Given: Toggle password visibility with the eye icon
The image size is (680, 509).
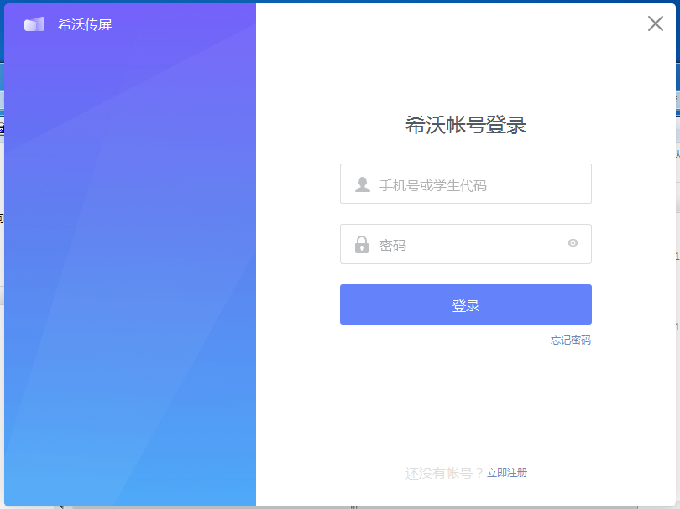Looking at the screenshot, I should point(573,243).
